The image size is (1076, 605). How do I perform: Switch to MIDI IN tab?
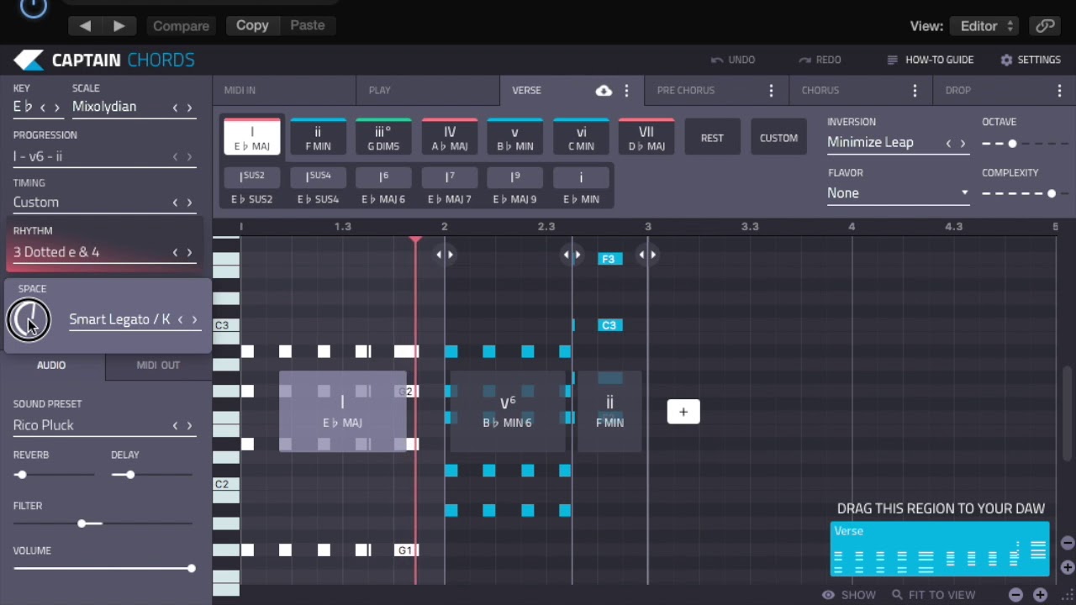[283, 90]
